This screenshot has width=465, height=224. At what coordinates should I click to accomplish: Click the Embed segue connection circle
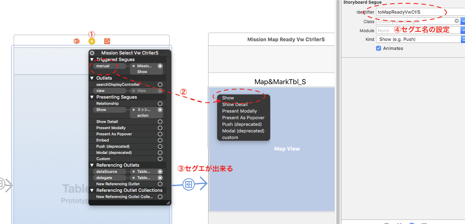coord(160,140)
